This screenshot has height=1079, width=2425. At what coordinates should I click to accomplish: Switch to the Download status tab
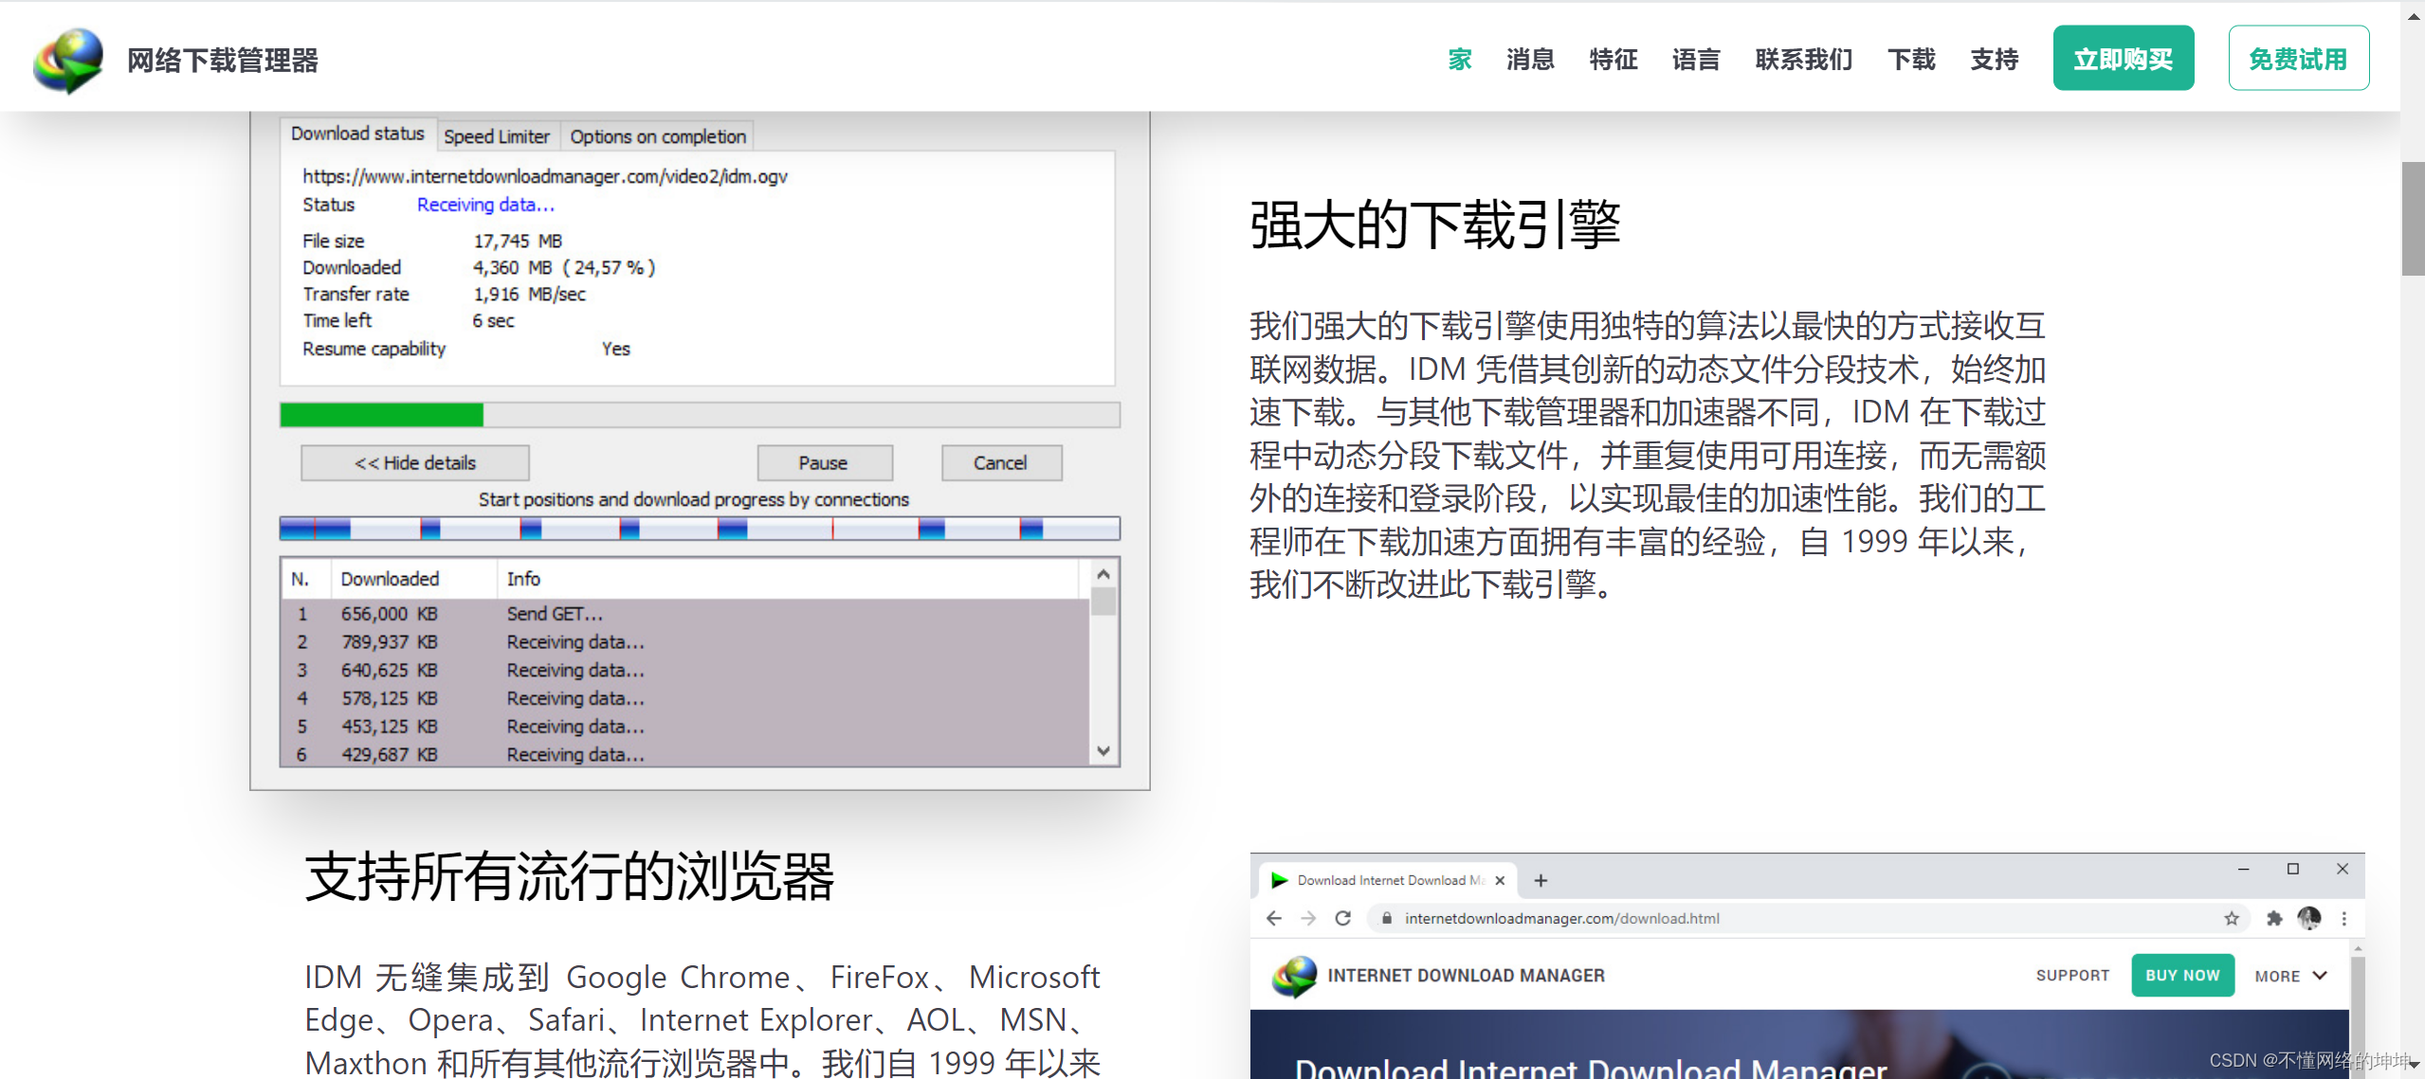coord(357,134)
